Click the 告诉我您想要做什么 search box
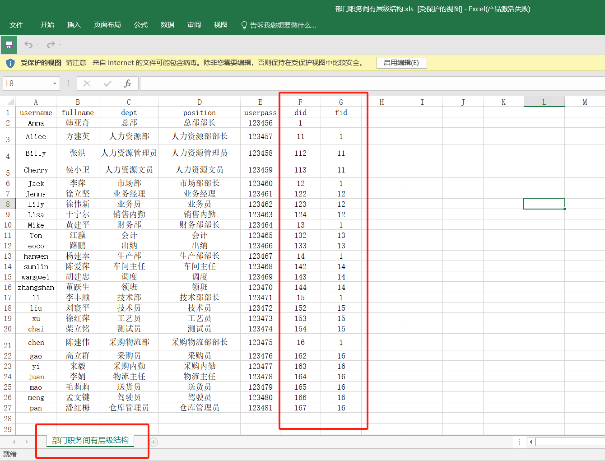Screen dimensions: 605x461 [x=283, y=25]
